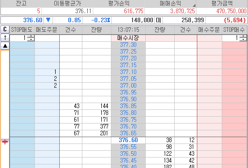Click the STOP매도 cell at 376.85

click(x=22, y=106)
